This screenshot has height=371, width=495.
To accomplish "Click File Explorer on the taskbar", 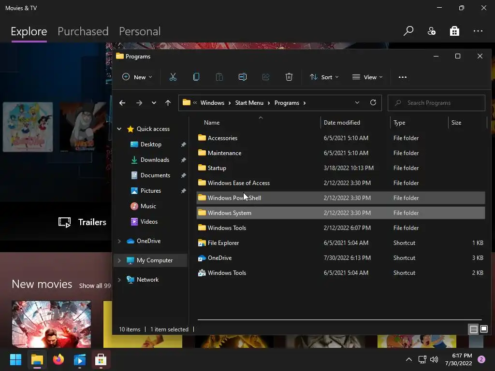I will click(x=37, y=359).
